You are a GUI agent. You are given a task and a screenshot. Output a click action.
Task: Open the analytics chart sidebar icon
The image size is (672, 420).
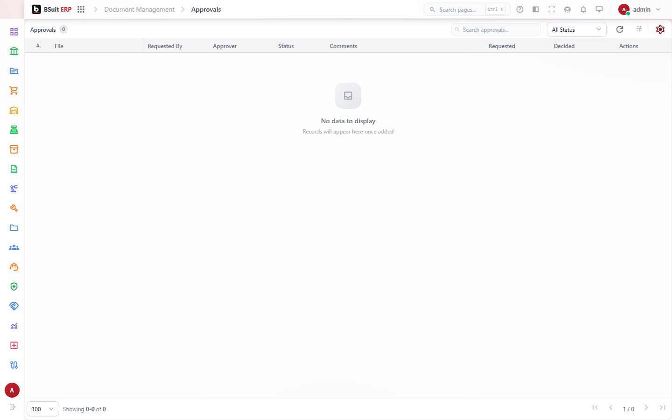pos(14,326)
